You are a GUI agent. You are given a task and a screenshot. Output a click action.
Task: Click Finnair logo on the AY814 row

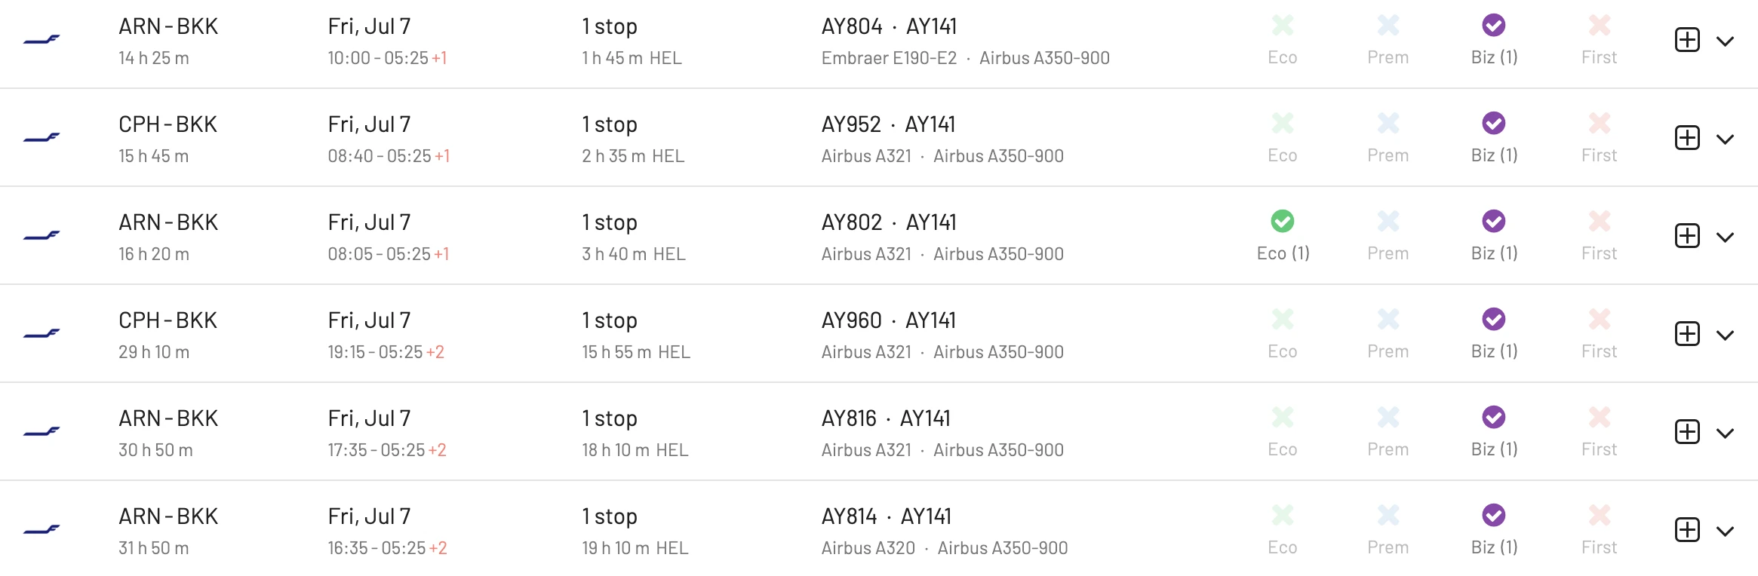point(41,529)
